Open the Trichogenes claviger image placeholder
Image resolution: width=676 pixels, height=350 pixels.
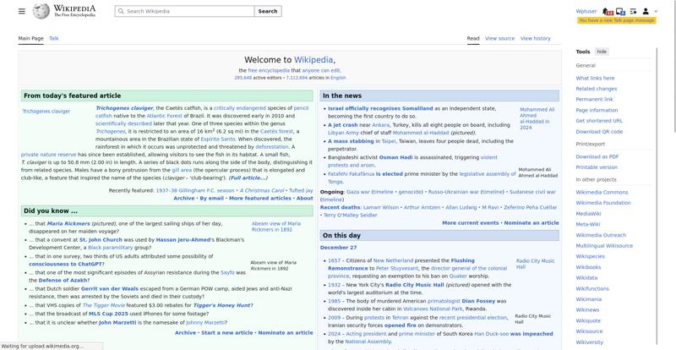[x=46, y=111]
